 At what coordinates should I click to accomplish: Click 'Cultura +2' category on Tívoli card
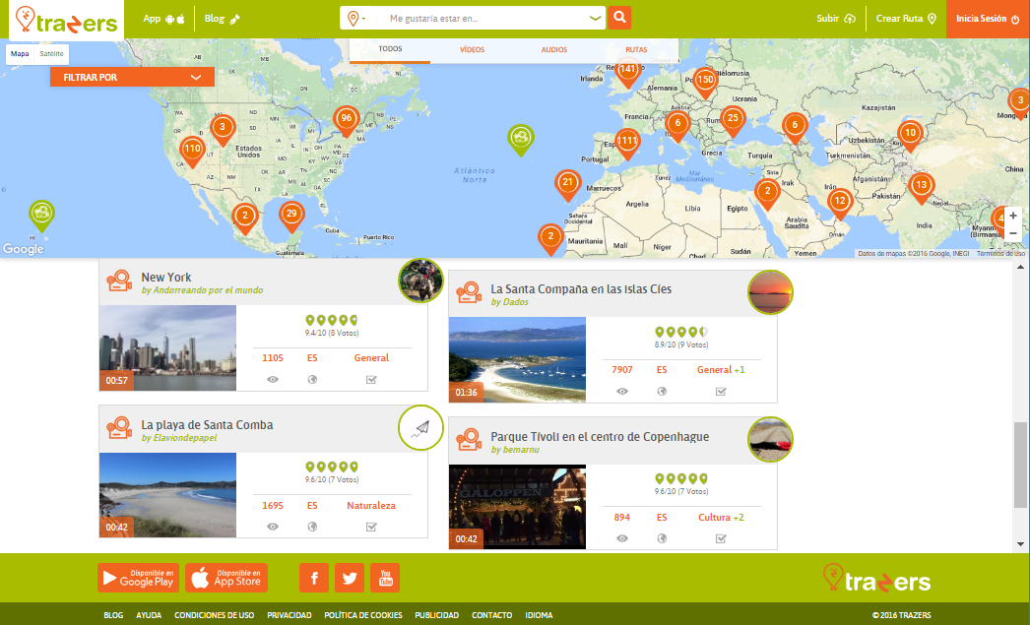coord(721,518)
